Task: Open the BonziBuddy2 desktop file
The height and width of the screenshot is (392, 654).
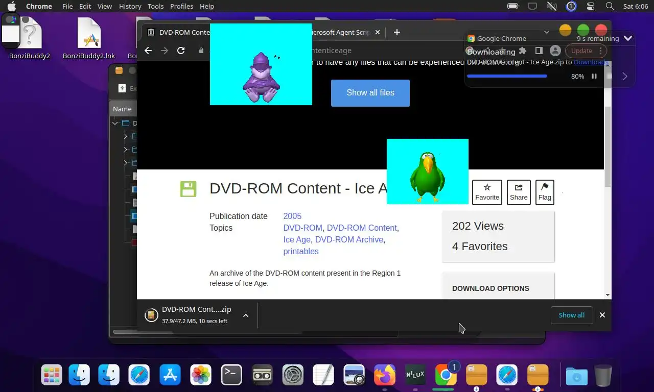Action: coord(29,39)
